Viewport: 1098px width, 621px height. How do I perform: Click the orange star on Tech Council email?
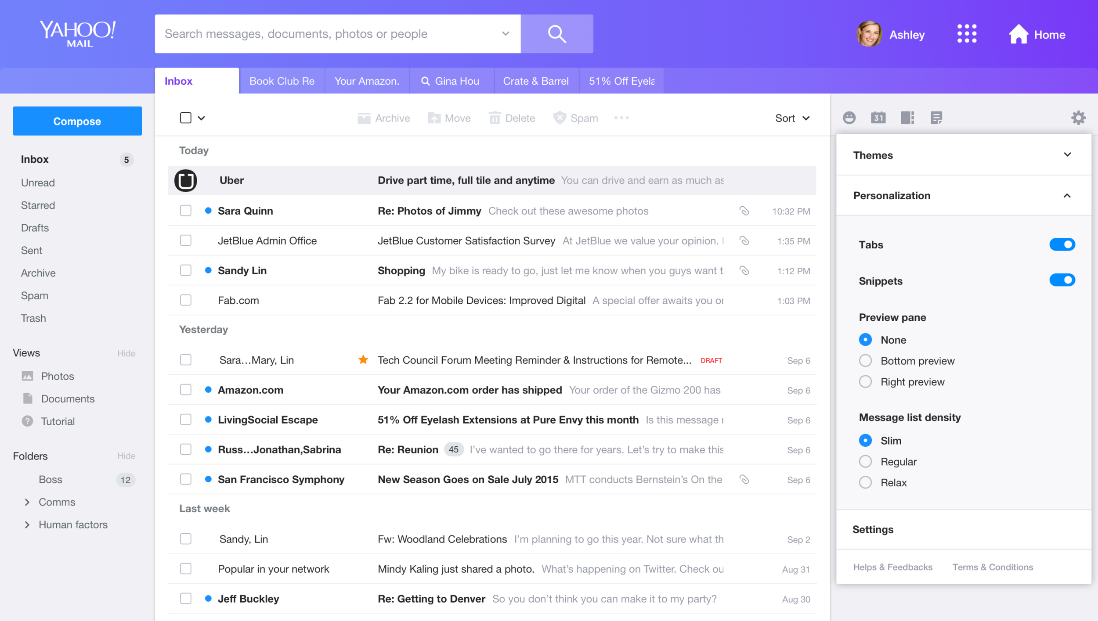[x=363, y=360]
